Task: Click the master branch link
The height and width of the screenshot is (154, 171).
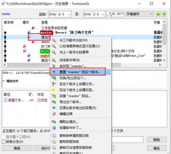Action: click(x=6, y=14)
